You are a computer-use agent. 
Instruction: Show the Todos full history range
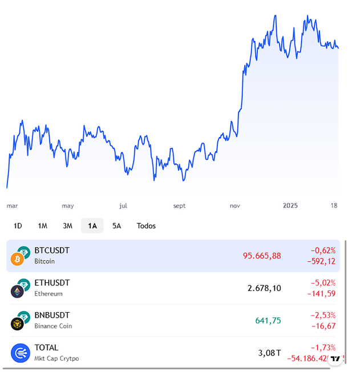click(x=146, y=226)
